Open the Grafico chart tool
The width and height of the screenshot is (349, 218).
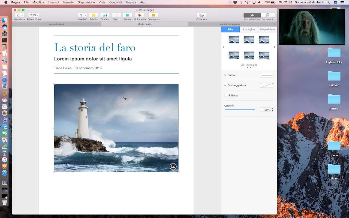pyautogui.click(x=105, y=15)
